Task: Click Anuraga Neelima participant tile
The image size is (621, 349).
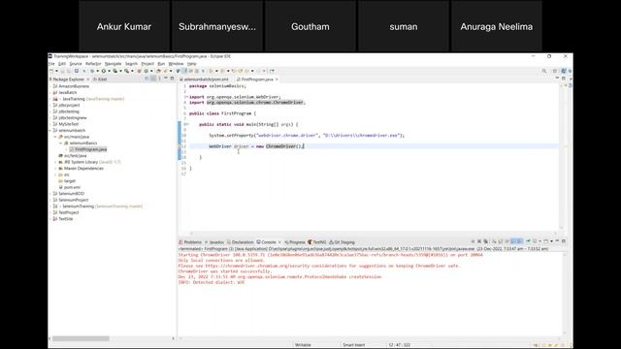Action: point(496,26)
